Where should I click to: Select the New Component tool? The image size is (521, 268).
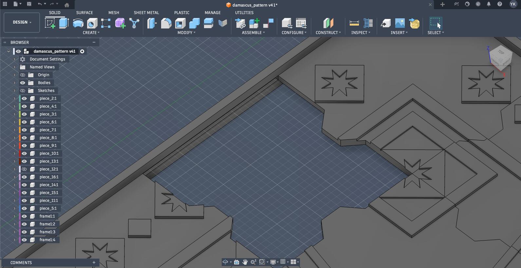coord(254,23)
